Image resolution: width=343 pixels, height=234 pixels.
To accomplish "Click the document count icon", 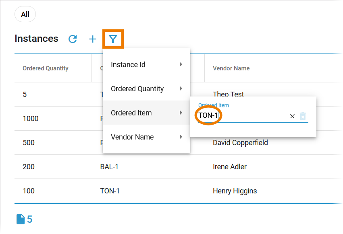I will [x=21, y=219].
